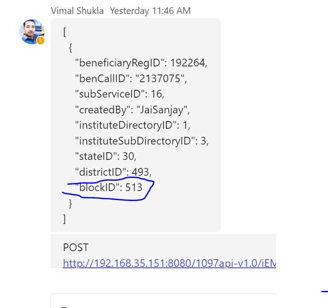The image size is (328, 308).
Task: Click the opening square bracket
Action: 65,32
